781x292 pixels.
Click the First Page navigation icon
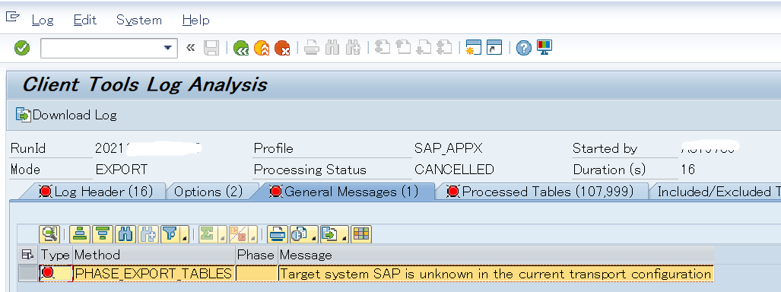coord(382,48)
